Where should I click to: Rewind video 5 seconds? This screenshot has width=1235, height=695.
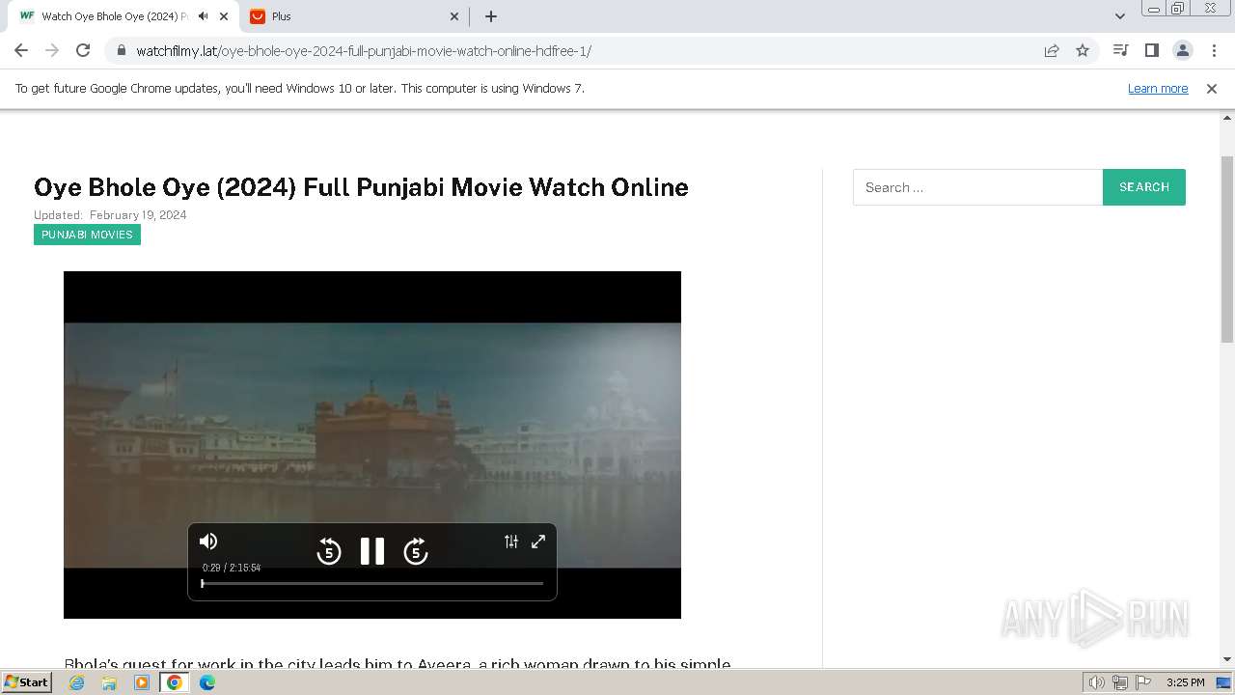click(x=329, y=551)
